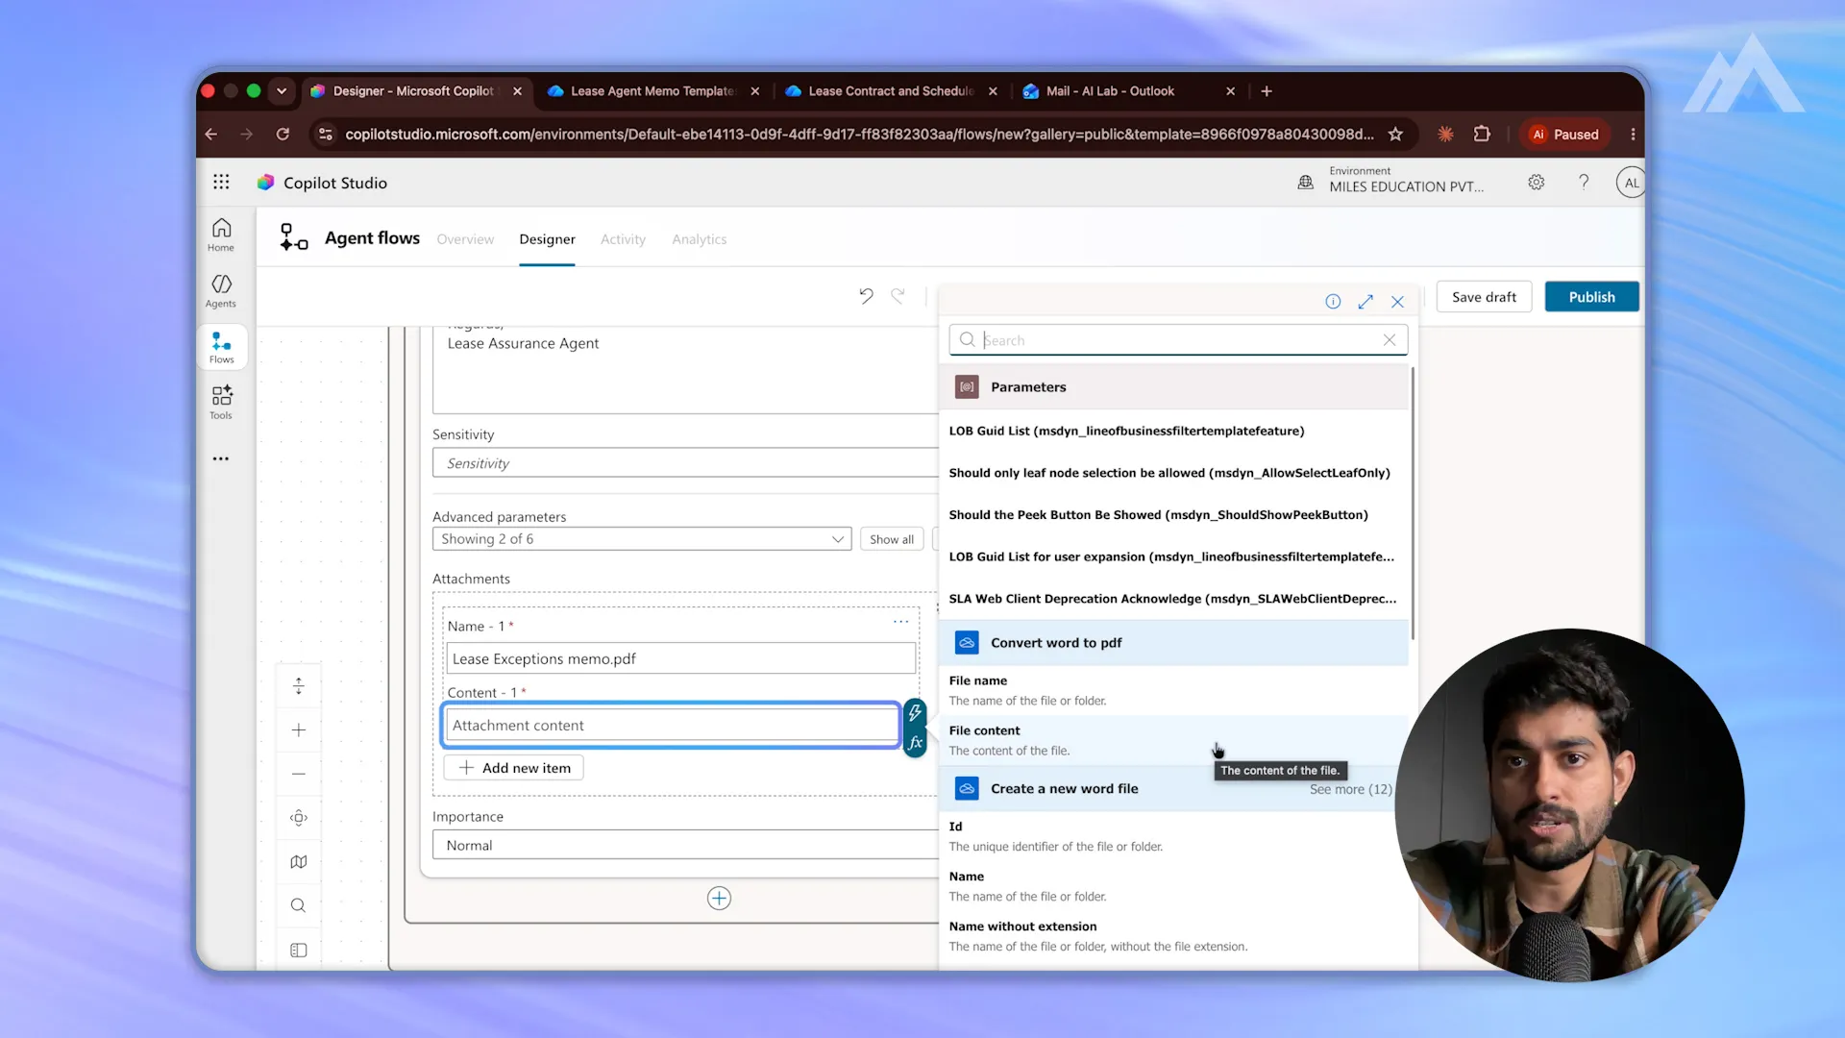Publish the agent flow
Viewport: 1845px width, 1038px height.
coord(1591,297)
